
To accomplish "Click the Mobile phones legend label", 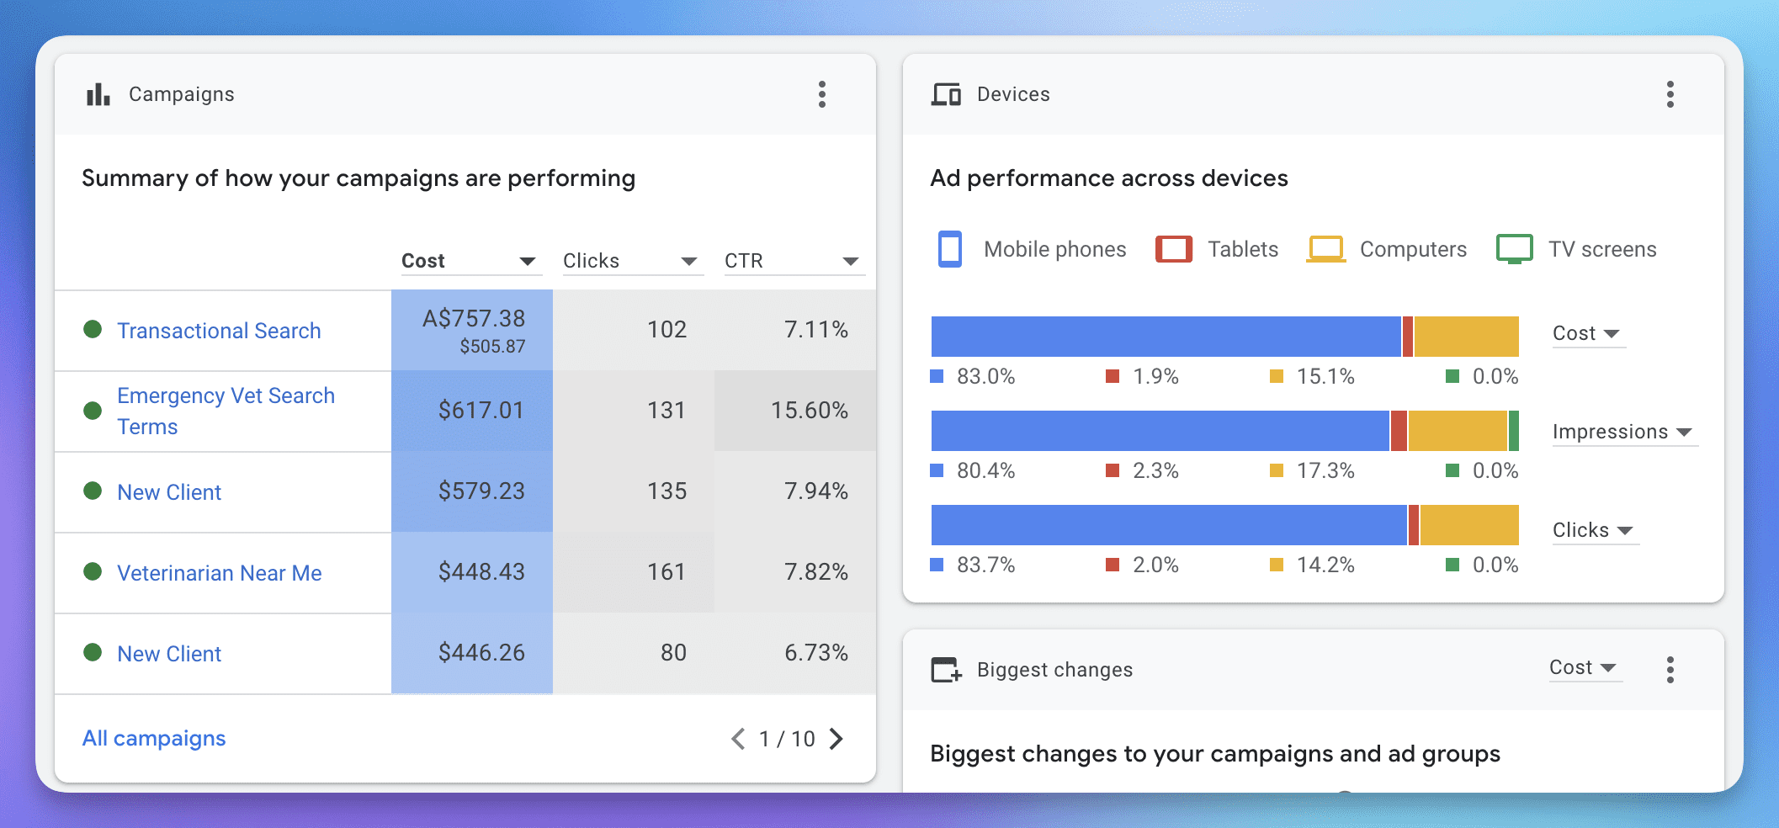I will (1055, 249).
